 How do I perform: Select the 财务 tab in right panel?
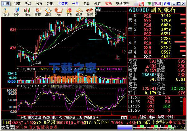tap(143, 117)
